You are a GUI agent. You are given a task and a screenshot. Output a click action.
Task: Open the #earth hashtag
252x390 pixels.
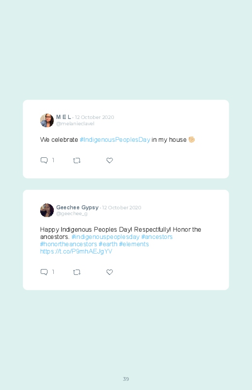pos(108,244)
